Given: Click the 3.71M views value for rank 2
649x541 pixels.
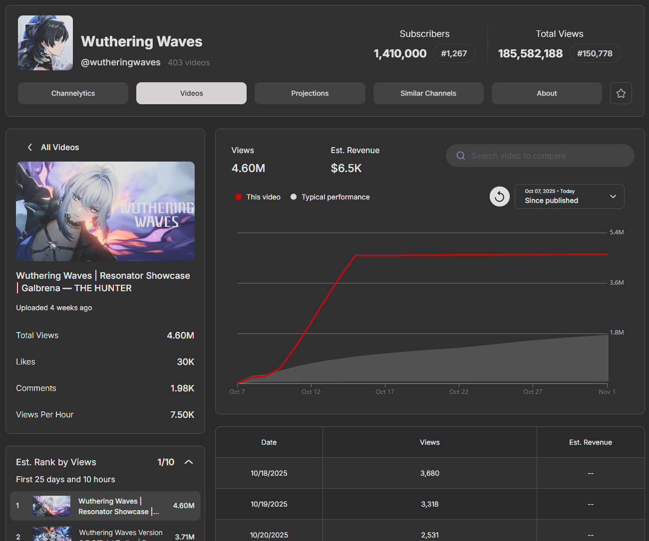Looking at the screenshot, I should tap(185, 537).
